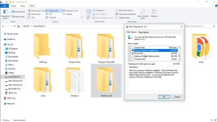Open the Add columns dropdown
Screen dimensions: 218x122
click(100, 14)
